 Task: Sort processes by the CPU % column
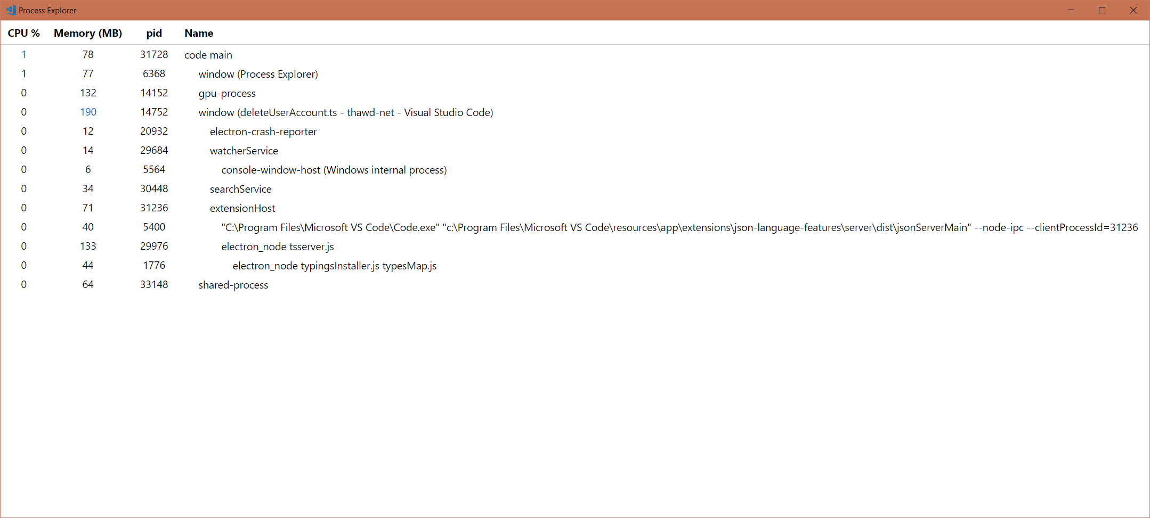pos(23,33)
